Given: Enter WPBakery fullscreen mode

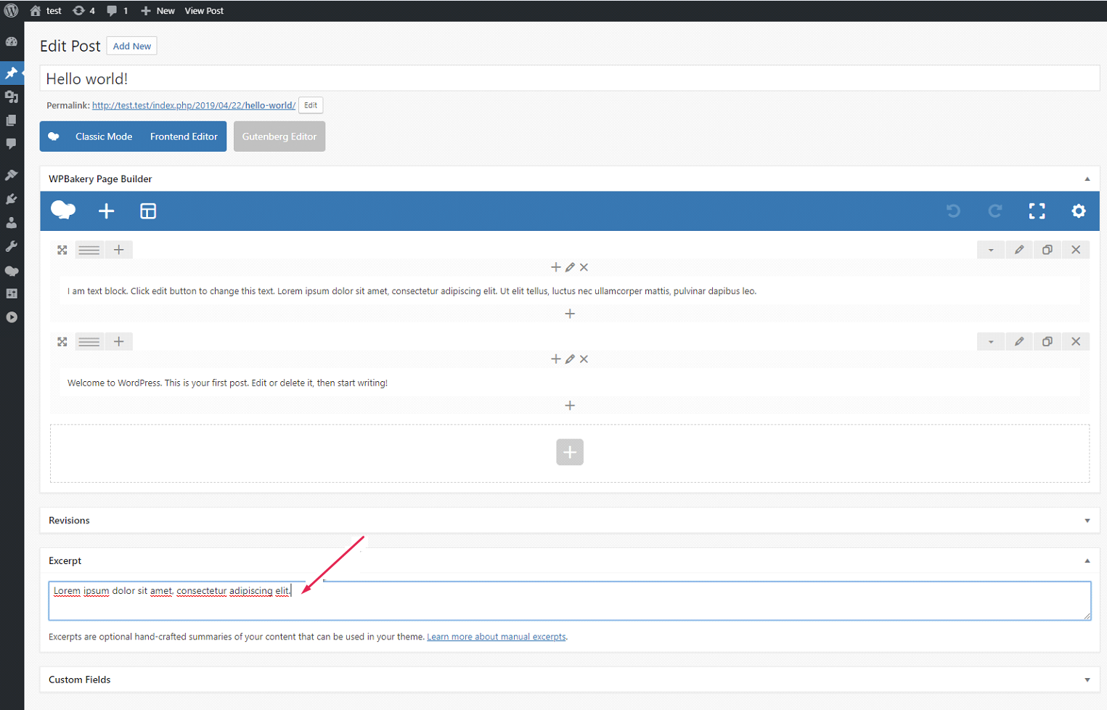Looking at the screenshot, I should tap(1037, 211).
